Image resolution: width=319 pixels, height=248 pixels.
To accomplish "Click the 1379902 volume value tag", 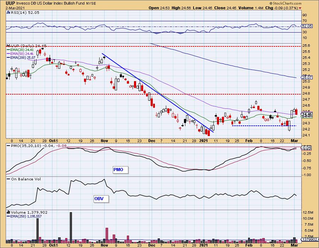I will tap(309, 239).
